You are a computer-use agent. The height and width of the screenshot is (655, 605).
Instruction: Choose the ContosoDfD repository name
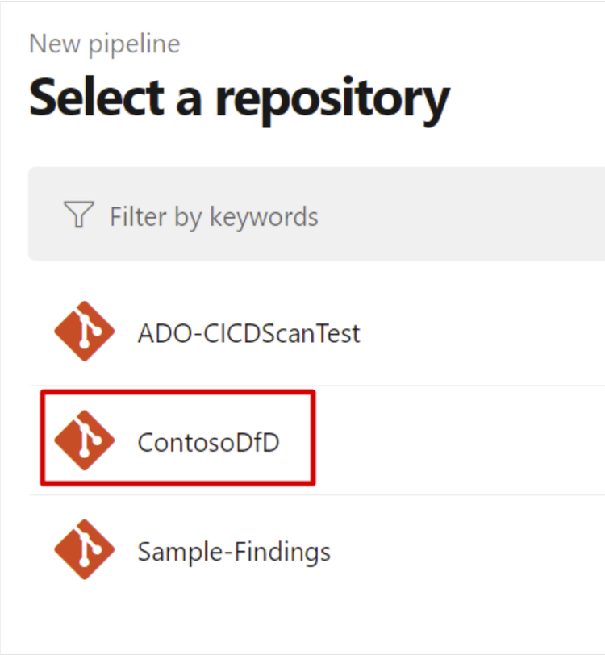[x=208, y=442]
